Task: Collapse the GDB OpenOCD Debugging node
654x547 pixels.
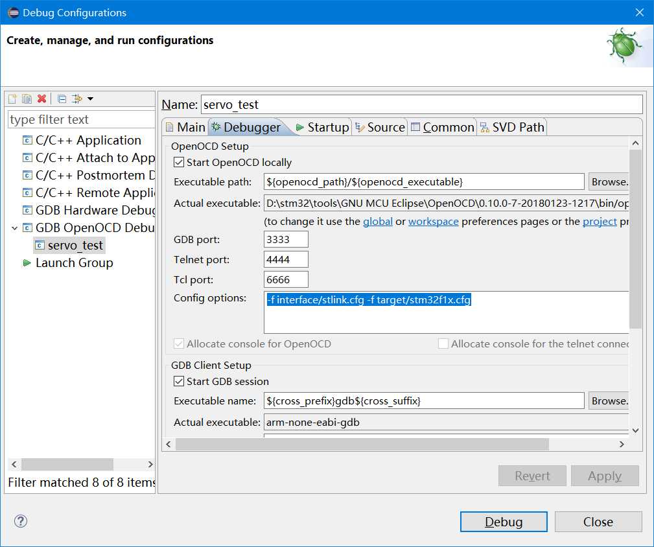Action: [15, 228]
